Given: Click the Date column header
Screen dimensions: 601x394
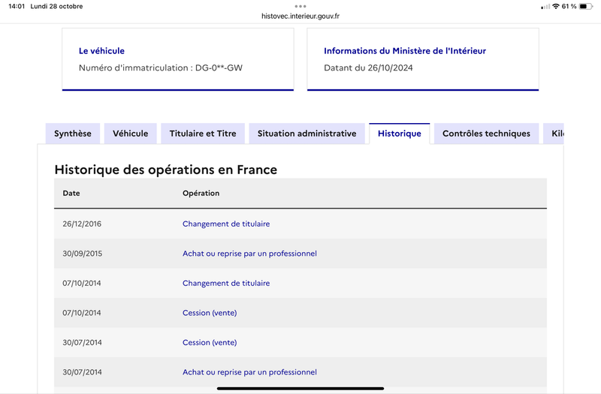Looking at the screenshot, I should point(71,194).
